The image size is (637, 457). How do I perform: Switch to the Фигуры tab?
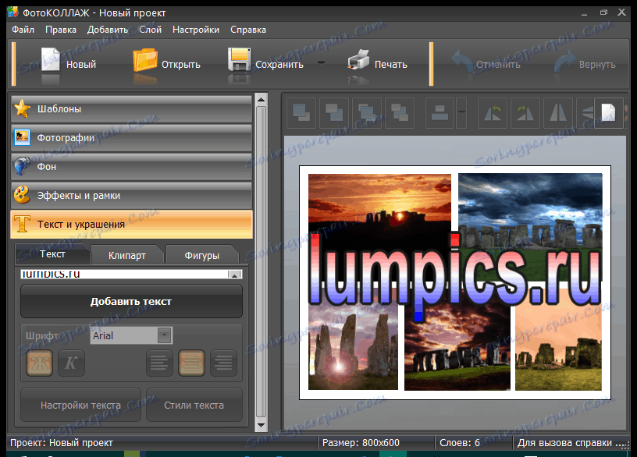pyautogui.click(x=202, y=255)
